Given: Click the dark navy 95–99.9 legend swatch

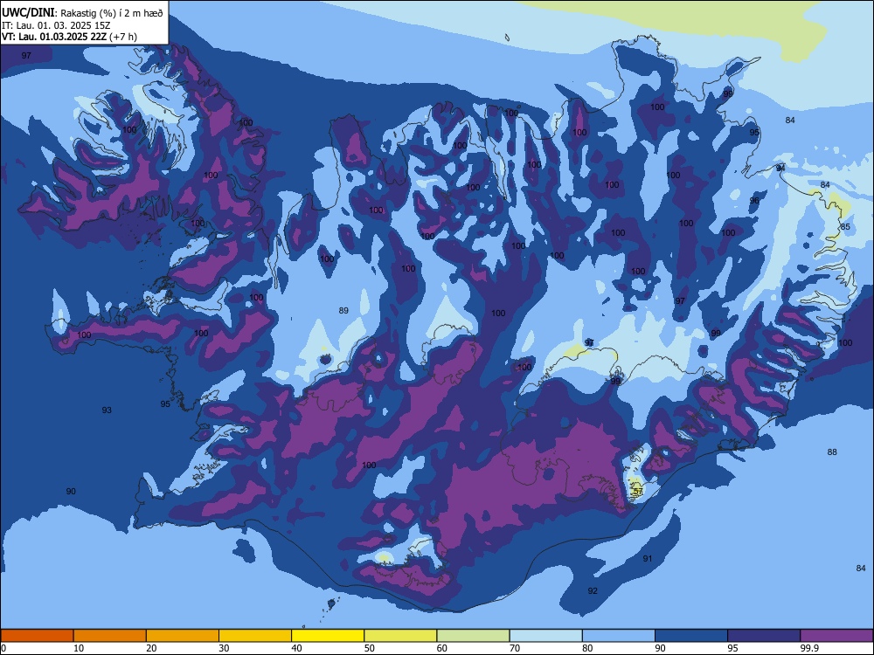Looking at the screenshot, I should pos(764,636).
